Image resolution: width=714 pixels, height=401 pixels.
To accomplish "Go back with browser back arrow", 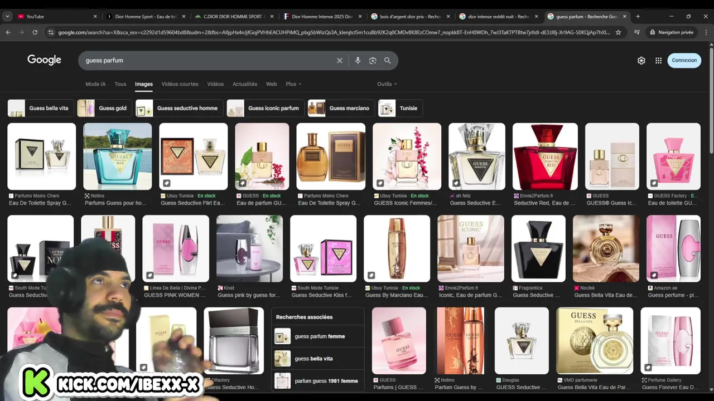I will [8, 32].
